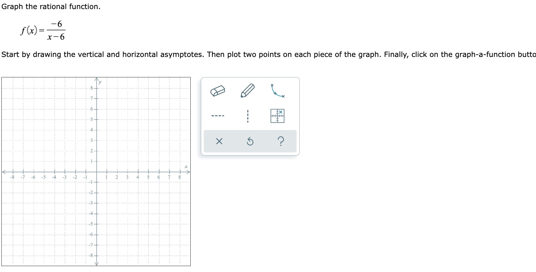The image size is (536, 272).
Task: Click tick mark labeled -8 on the x-axis
Action: coord(12,177)
